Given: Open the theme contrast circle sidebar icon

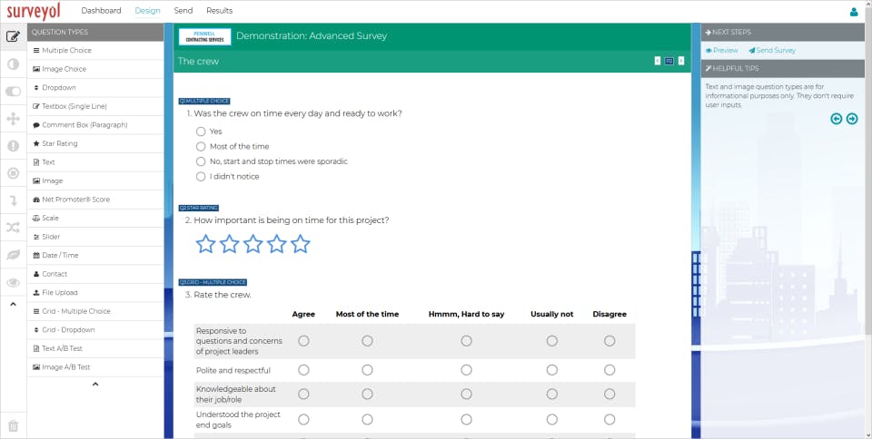Looking at the screenshot, I should (x=14, y=63).
